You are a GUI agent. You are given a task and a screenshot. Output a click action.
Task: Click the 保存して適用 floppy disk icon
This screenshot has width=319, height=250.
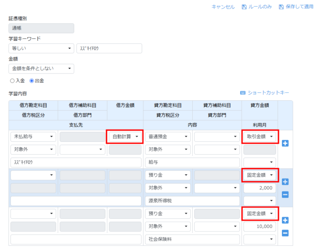[x=281, y=7]
